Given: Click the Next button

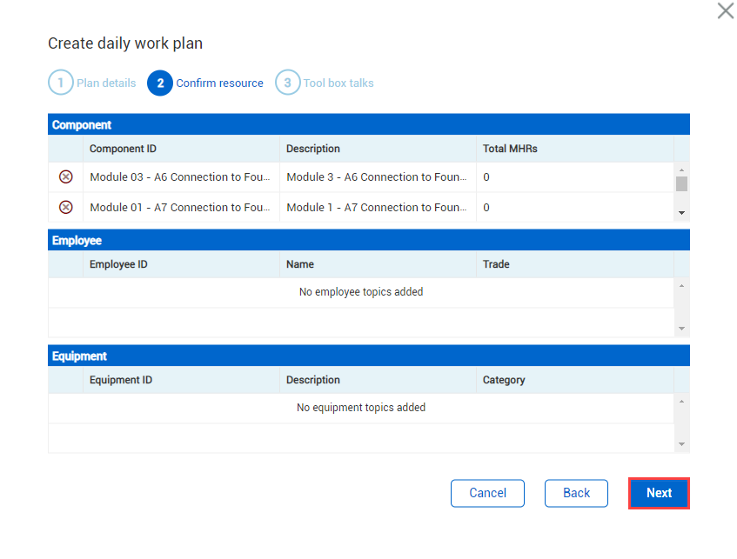Looking at the screenshot, I should click(x=659, y=493).
